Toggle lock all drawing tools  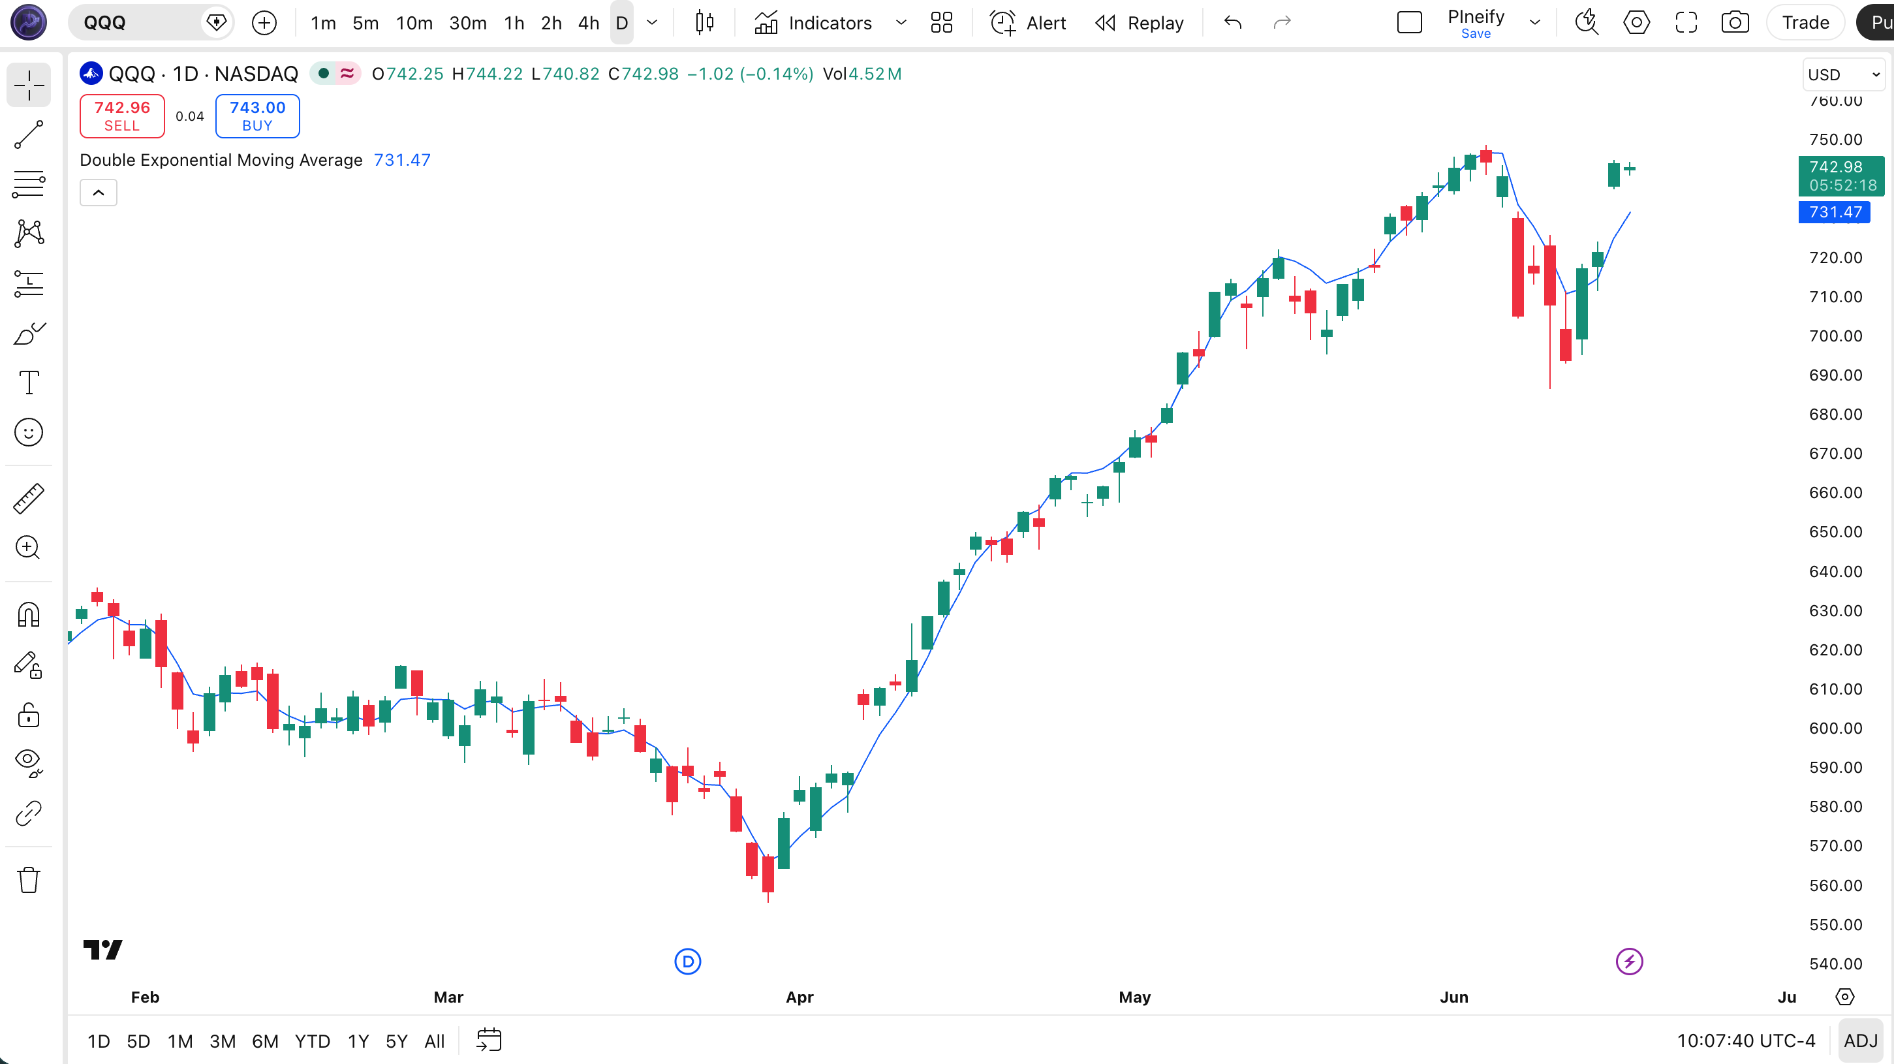click(x=29, y=715)
